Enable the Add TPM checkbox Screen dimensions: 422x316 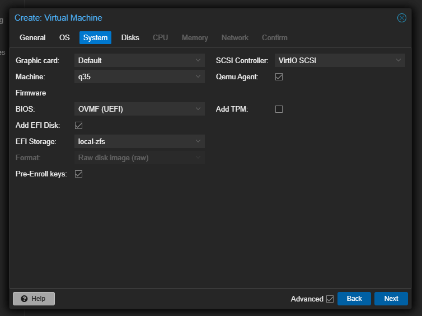(x=279, y=109)
